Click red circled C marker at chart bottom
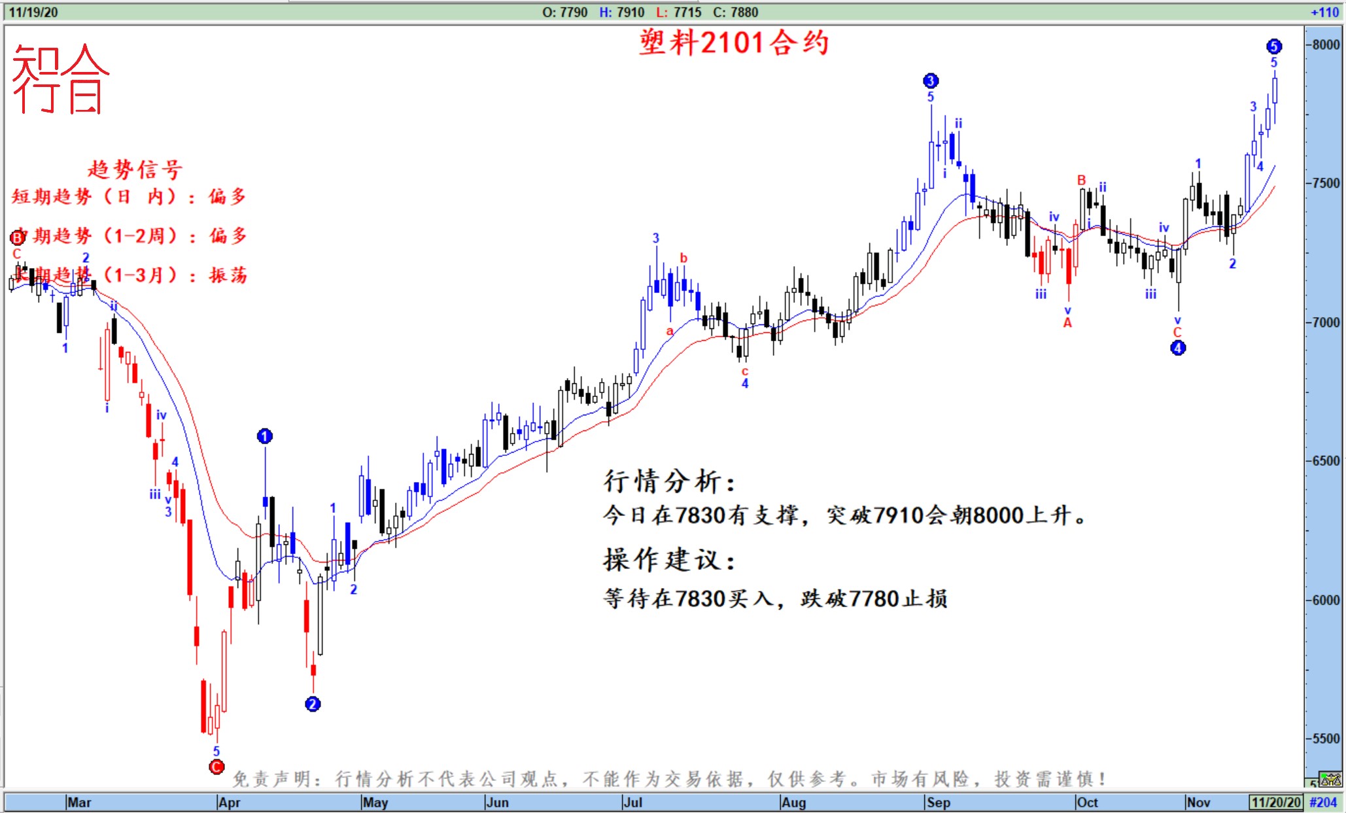This screenshot has height=813, width=1346. coord(216,767)
